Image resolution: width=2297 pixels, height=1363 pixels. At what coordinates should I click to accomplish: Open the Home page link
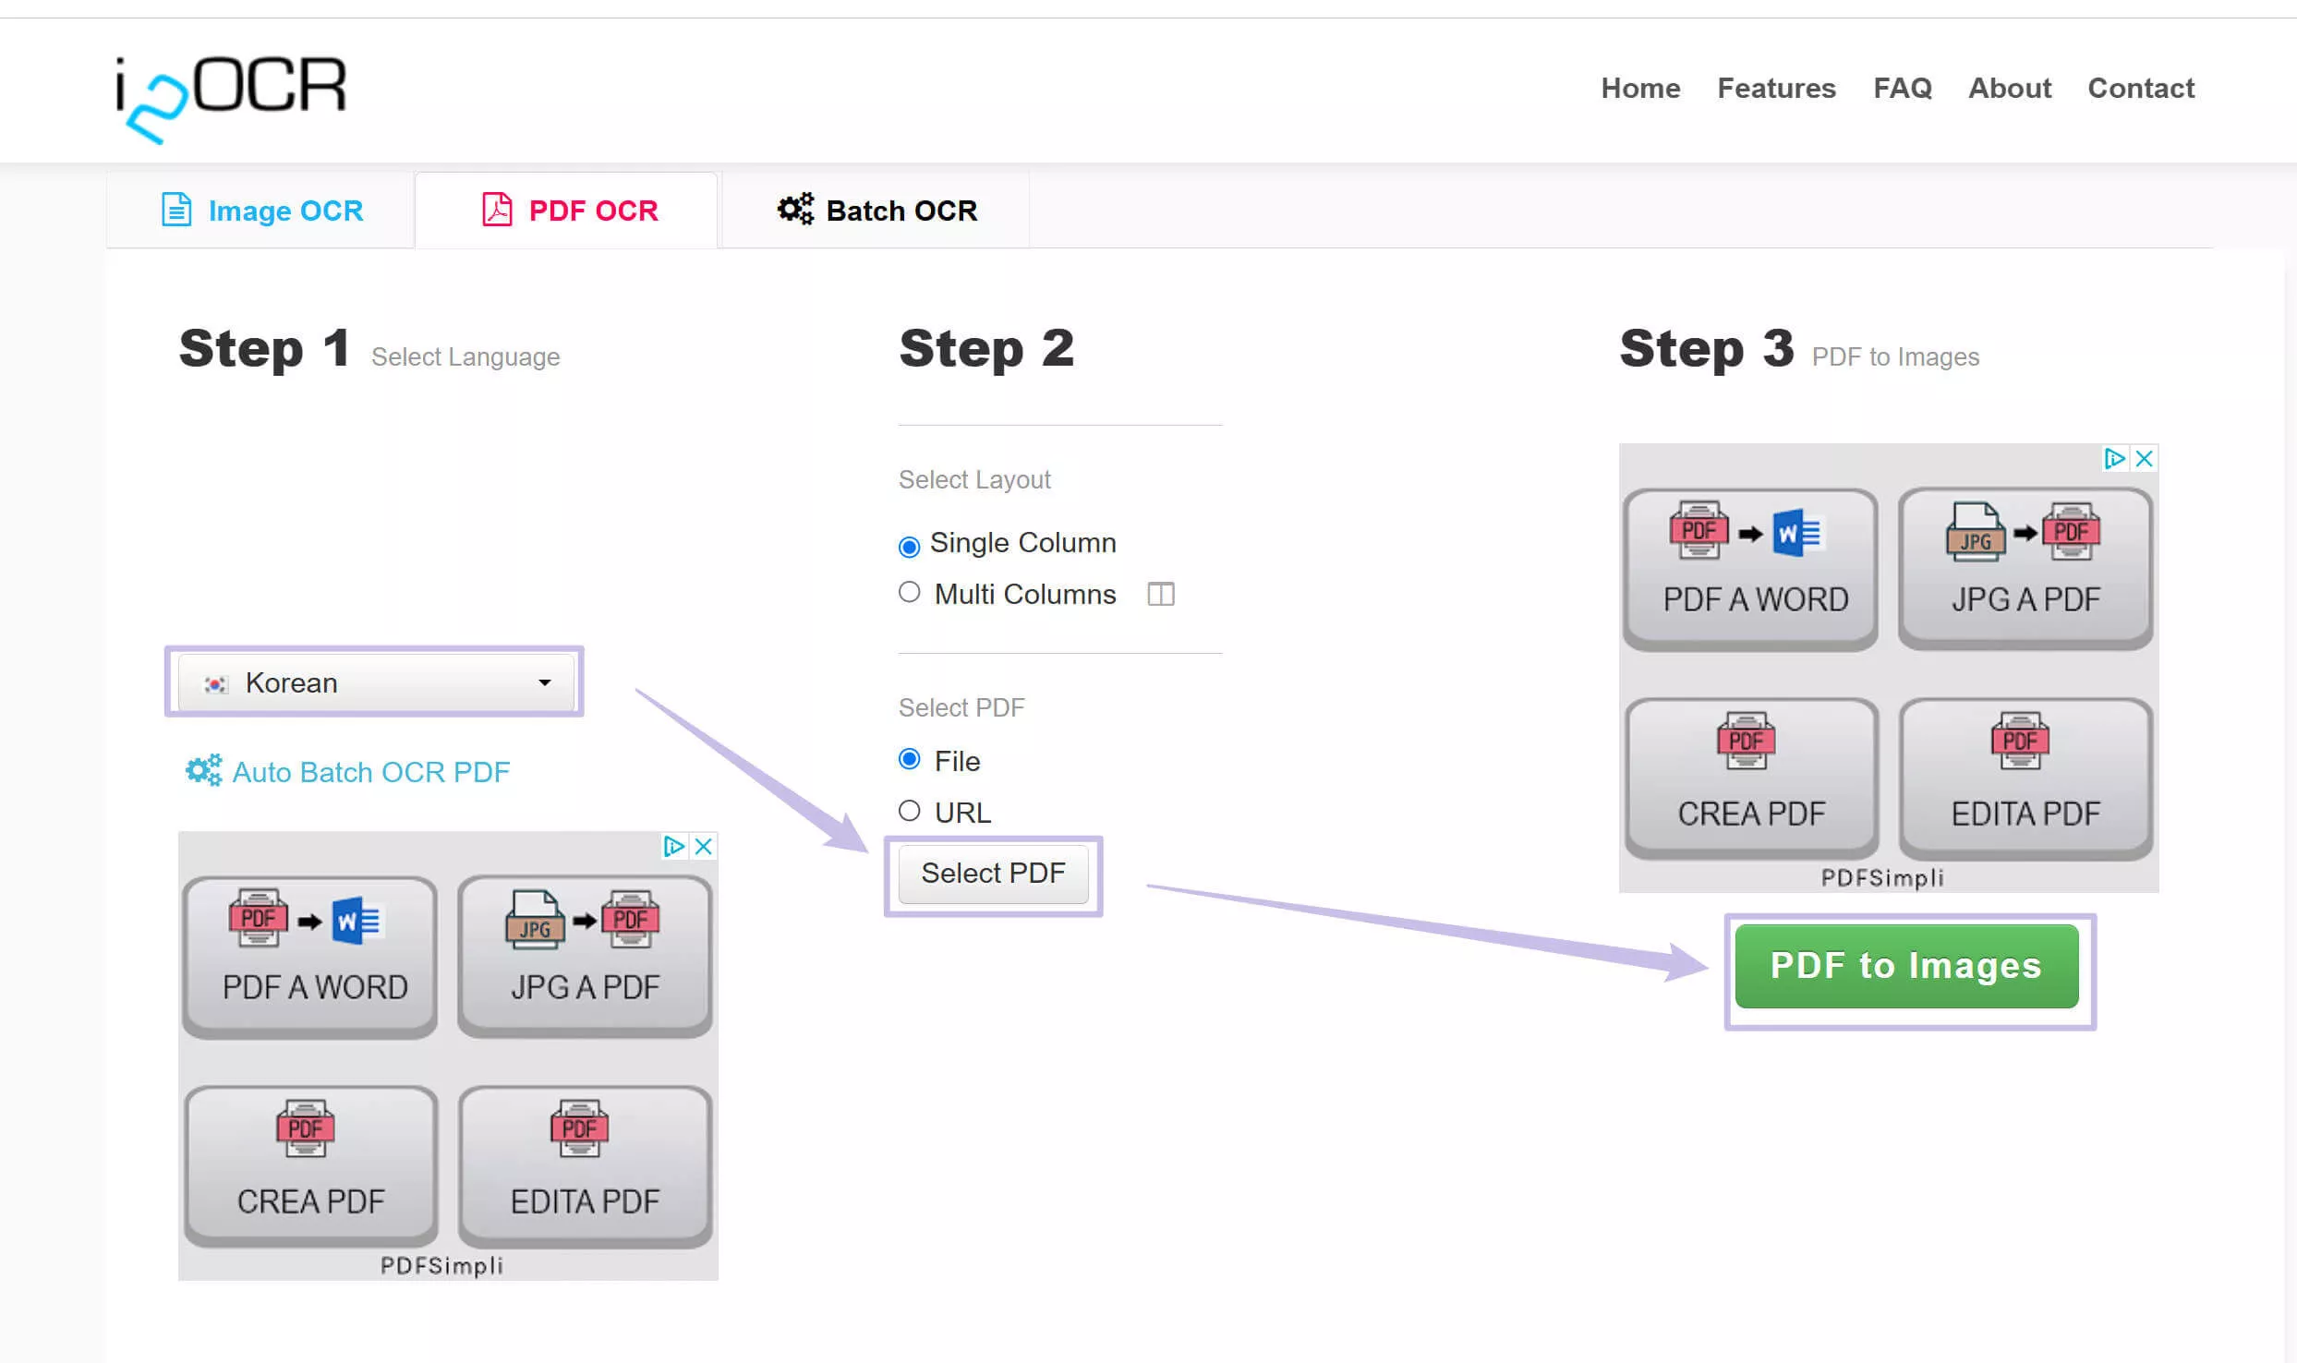(x=1640, y=88)
